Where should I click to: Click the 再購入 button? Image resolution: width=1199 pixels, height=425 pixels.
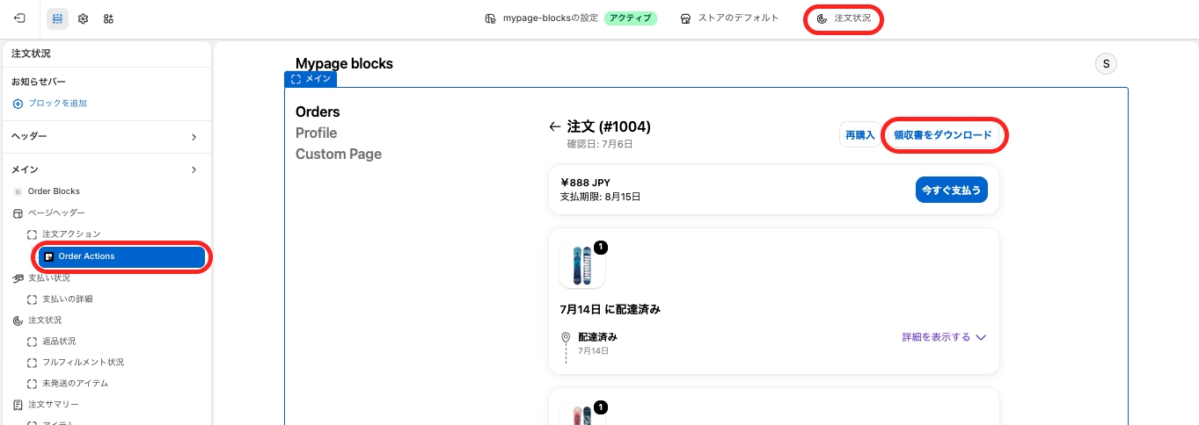[859, 134]
